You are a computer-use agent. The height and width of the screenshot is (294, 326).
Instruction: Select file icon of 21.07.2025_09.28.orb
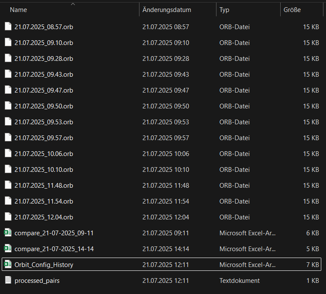pyautogui.click(x=8, y=58)
